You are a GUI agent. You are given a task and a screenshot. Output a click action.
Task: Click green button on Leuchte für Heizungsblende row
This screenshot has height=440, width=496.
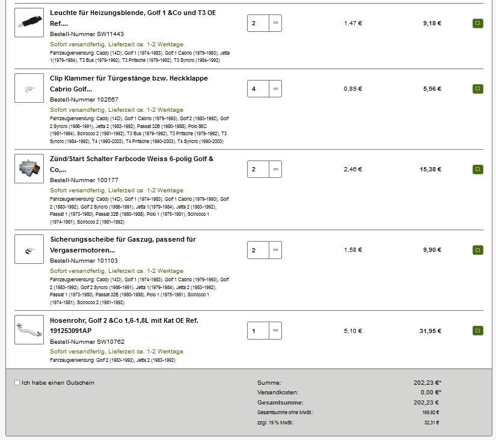click(478, 23)
